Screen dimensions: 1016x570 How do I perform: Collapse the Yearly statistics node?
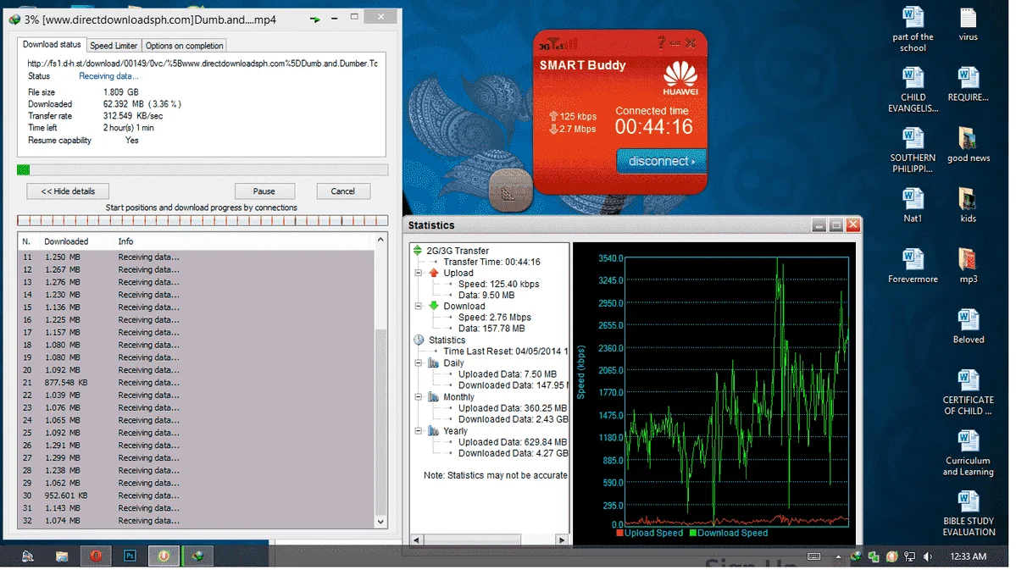click(x=419, y=431)
